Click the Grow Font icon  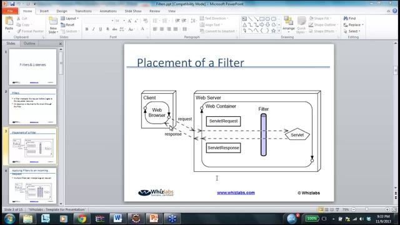pos(129,21)
